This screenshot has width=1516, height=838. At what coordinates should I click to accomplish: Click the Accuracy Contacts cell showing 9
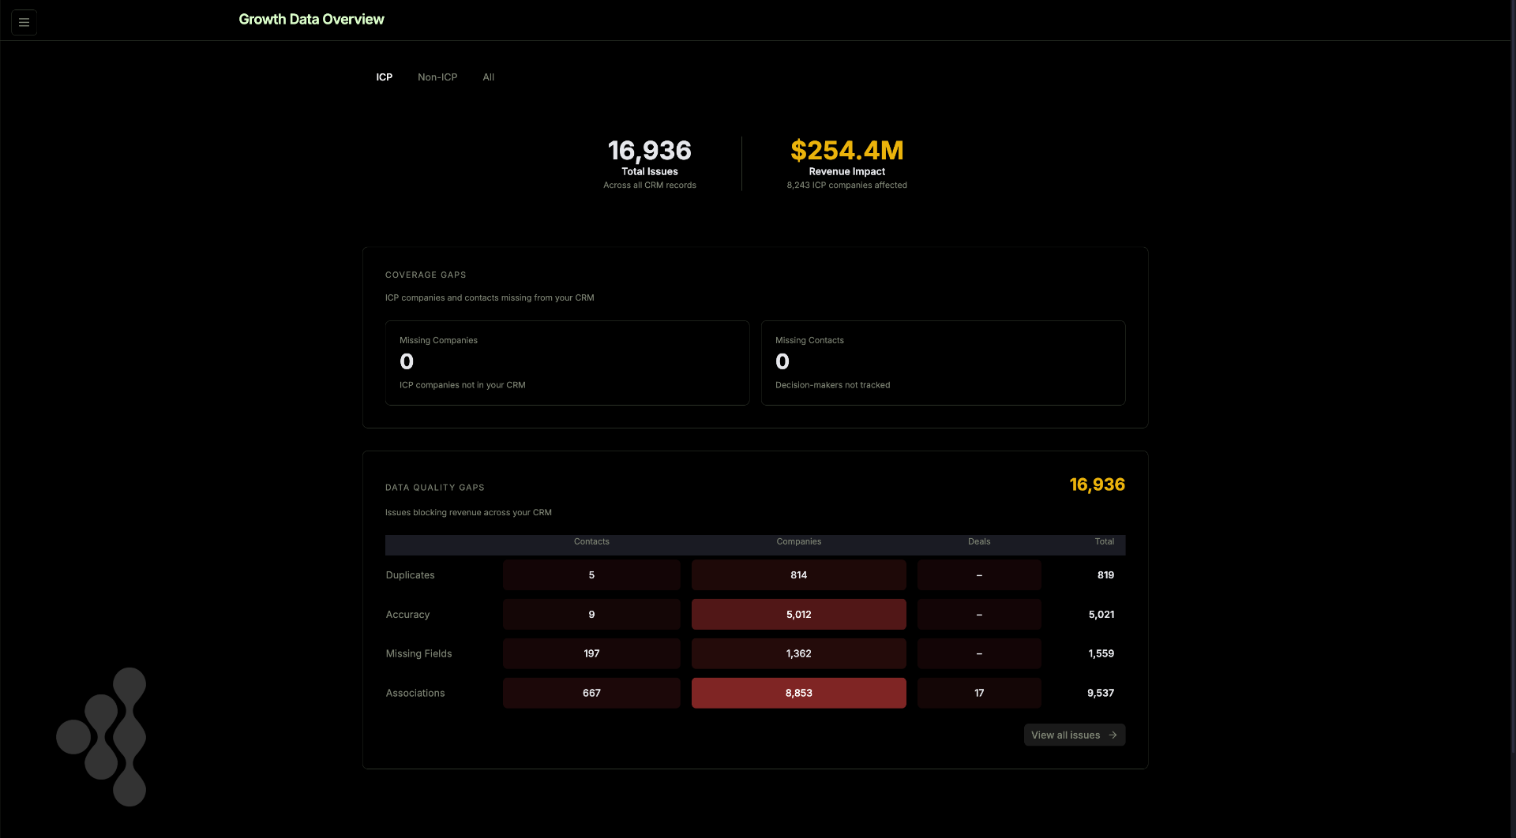click(x=591, y=615)
